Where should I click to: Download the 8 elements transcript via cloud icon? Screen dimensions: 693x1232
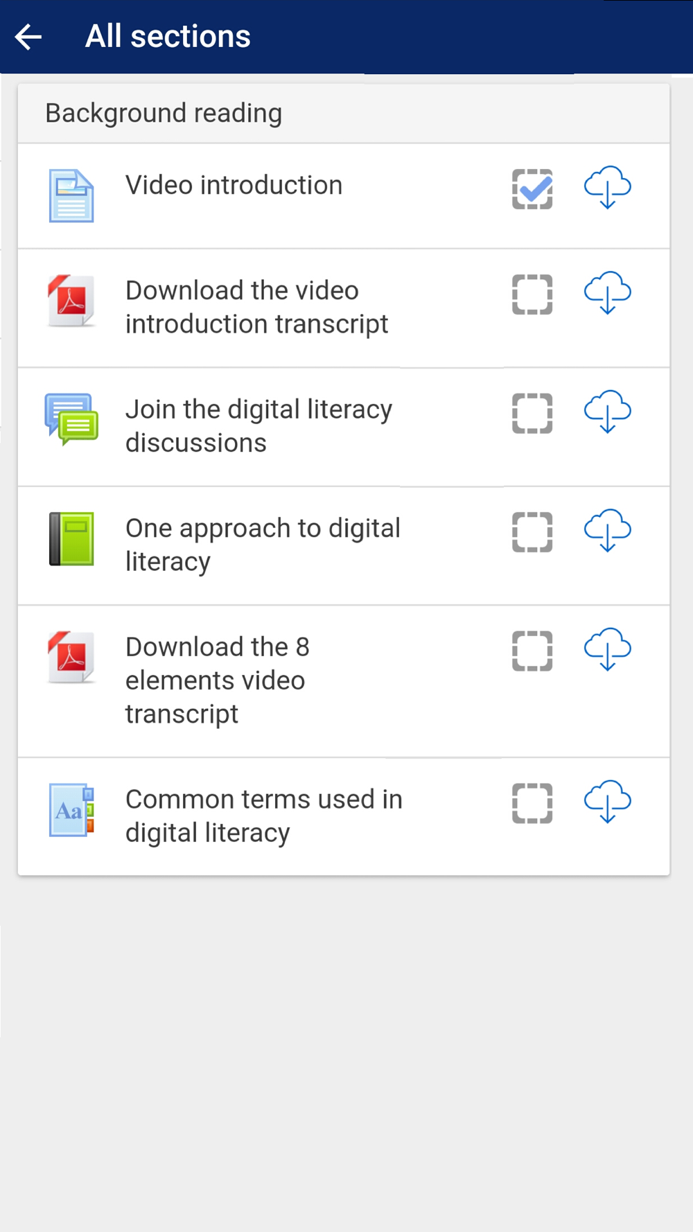(607, 650)
